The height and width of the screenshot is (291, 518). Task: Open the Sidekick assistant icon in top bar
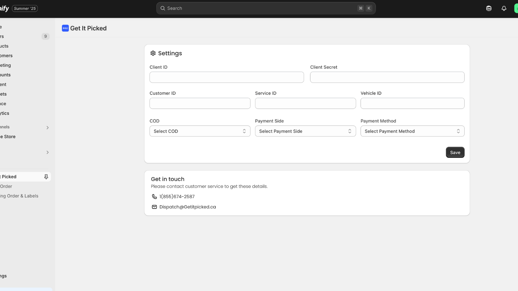(x=489, y=8)
